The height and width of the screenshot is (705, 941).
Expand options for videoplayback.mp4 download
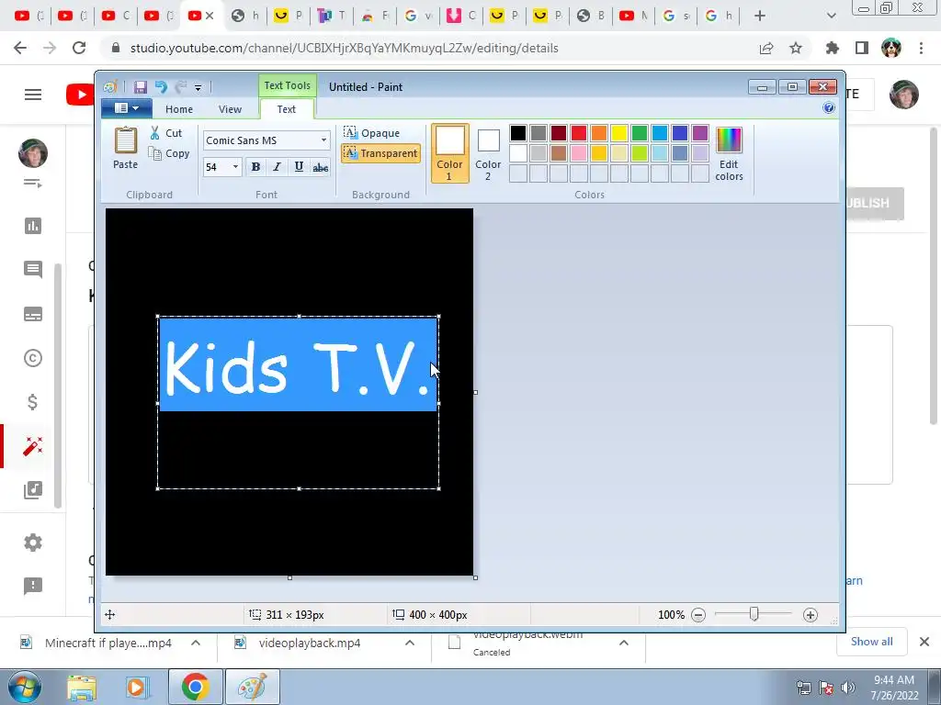coord(409,643)
